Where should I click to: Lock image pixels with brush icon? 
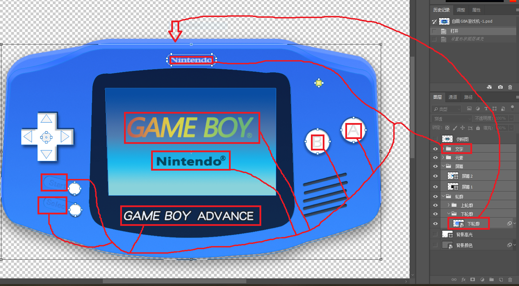455,128
